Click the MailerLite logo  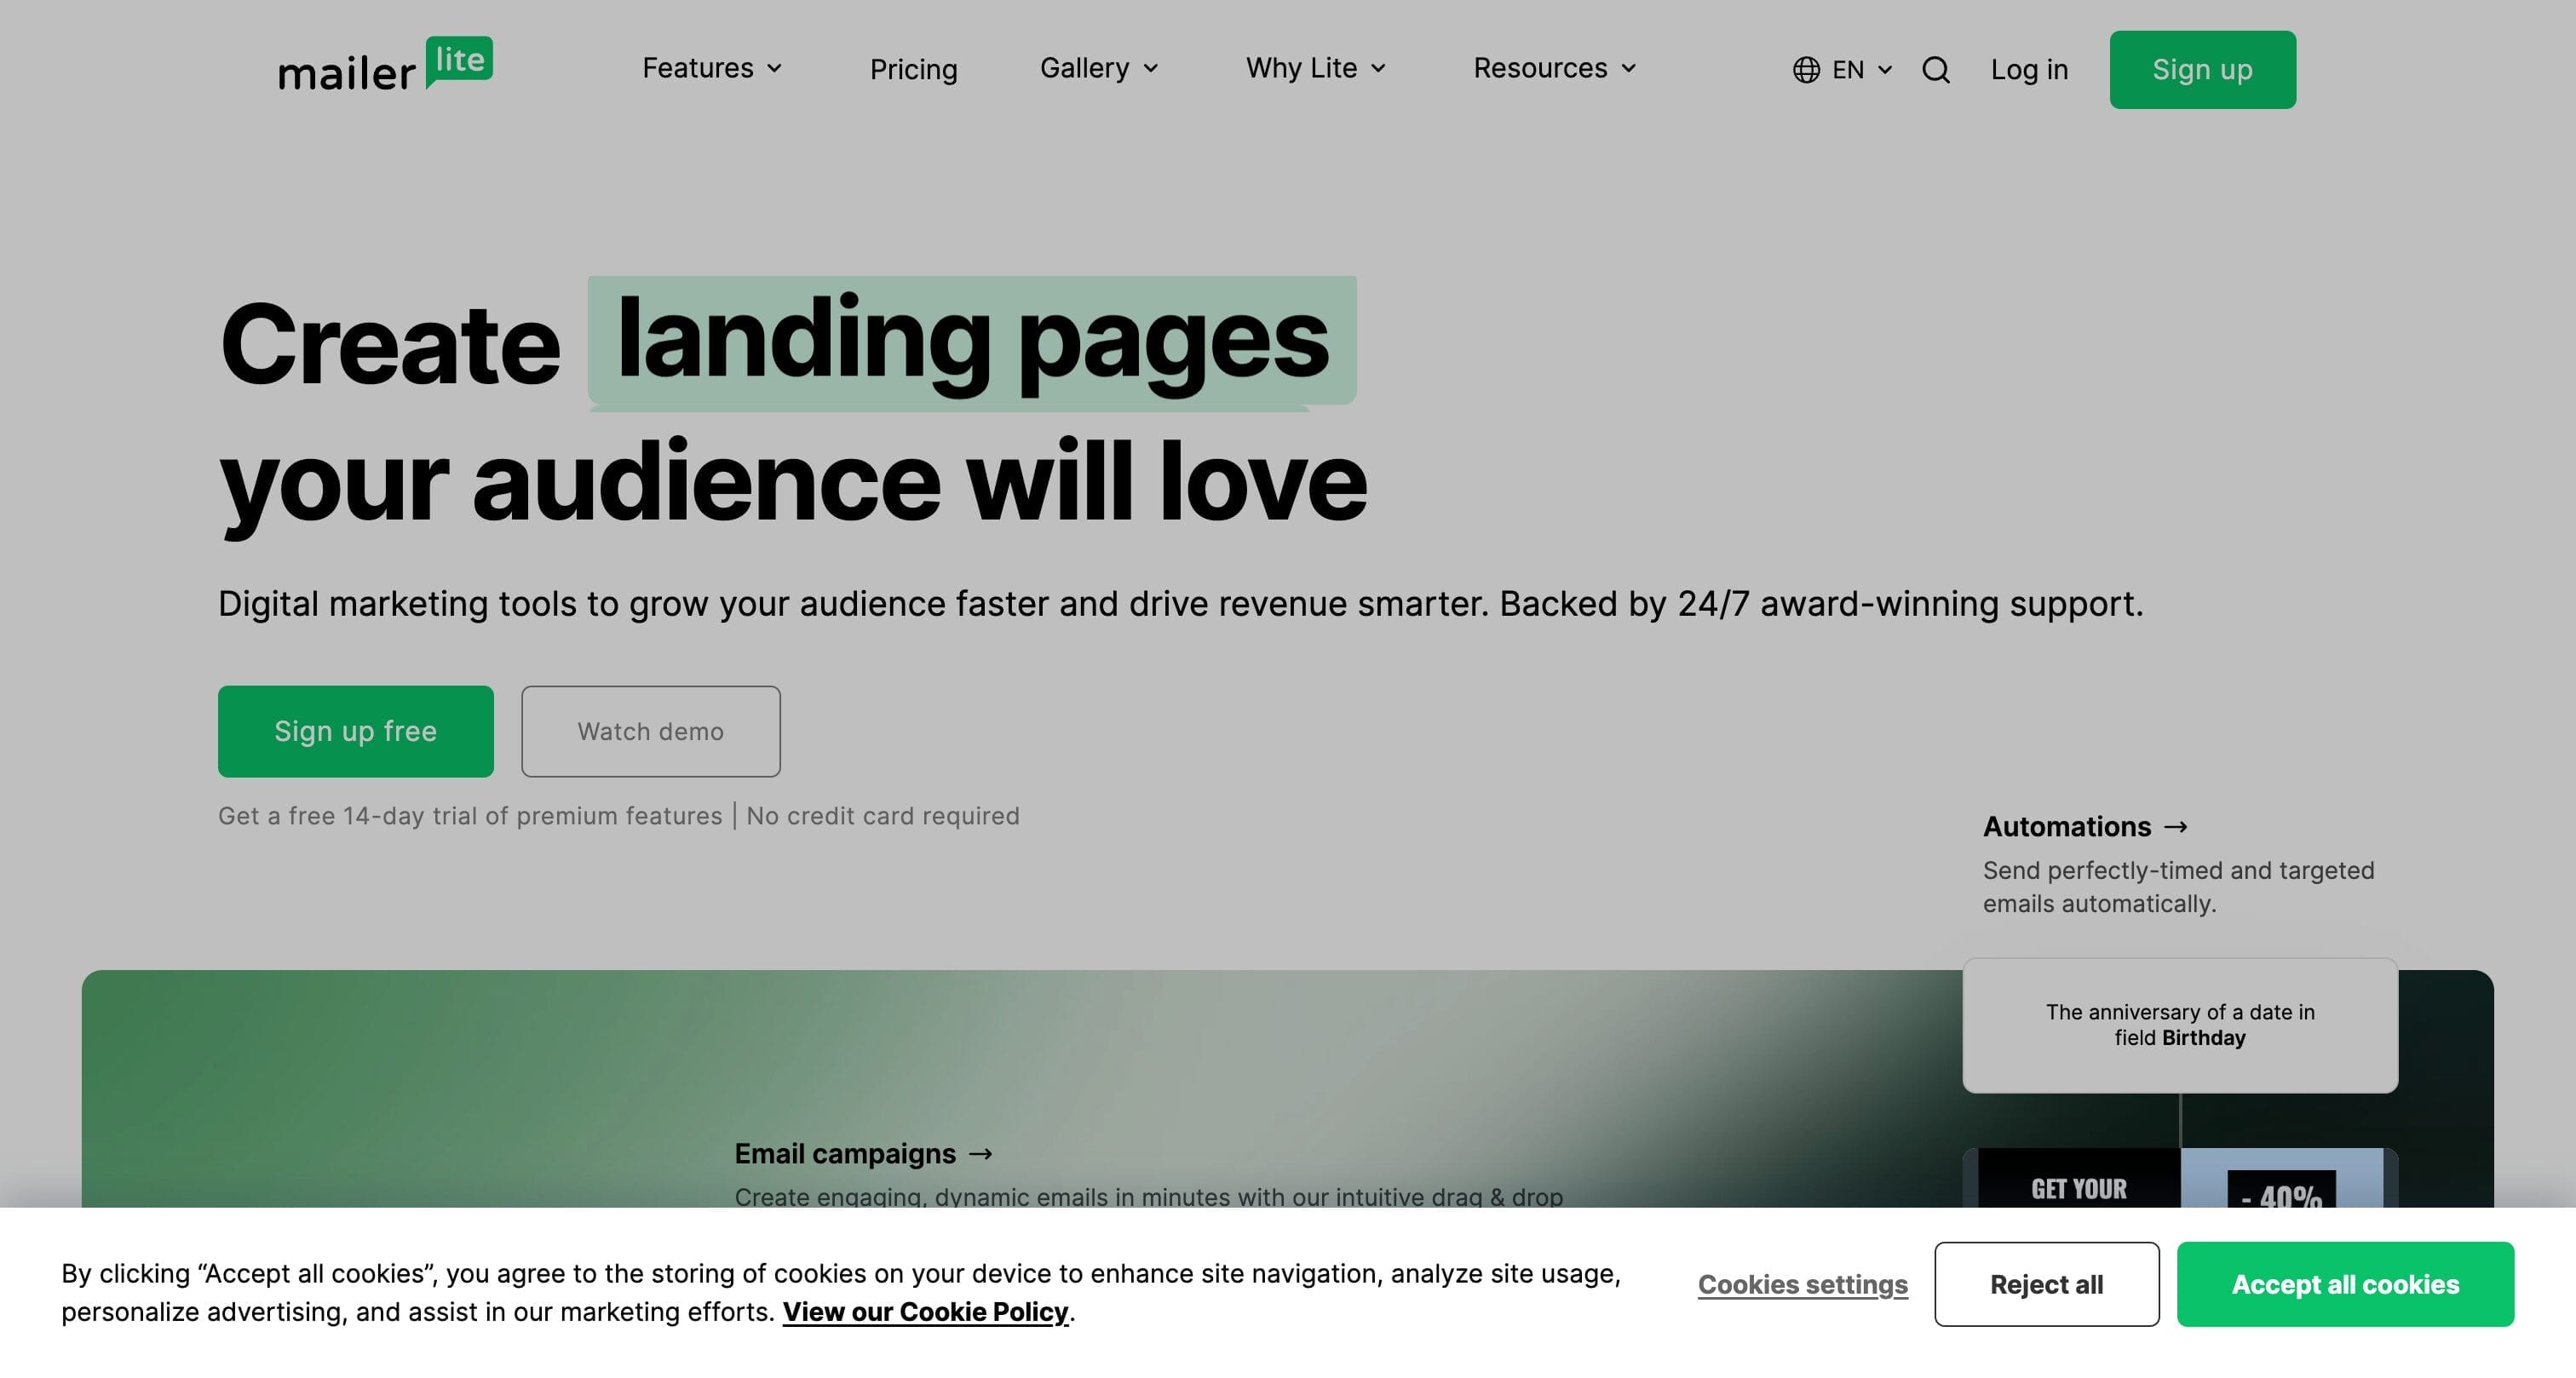[385, 65]
